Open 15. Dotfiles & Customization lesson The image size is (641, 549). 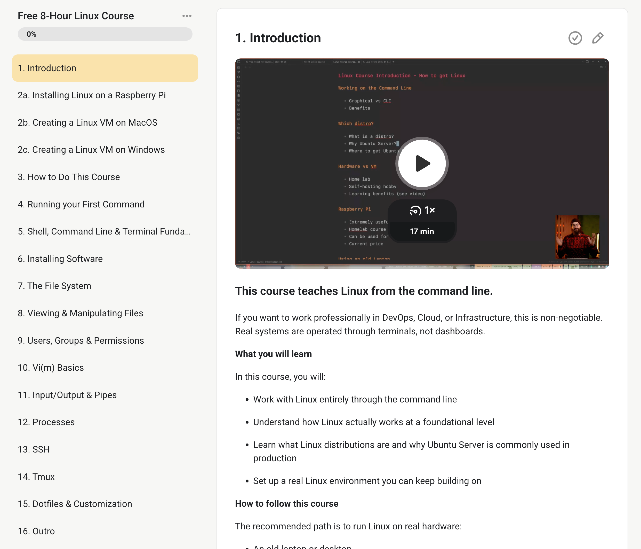(105, 504)
